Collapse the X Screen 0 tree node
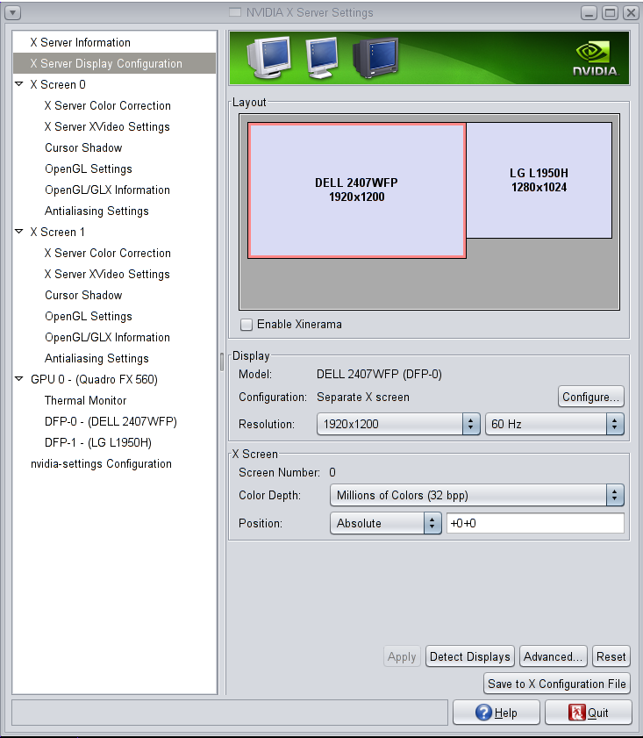643x738 pixels. click(x=19, y=84)
